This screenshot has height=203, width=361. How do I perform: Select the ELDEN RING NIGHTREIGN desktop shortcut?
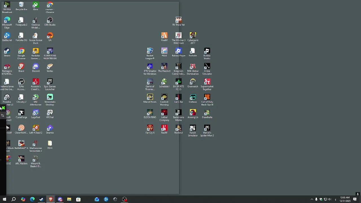(x=50, y=54)
